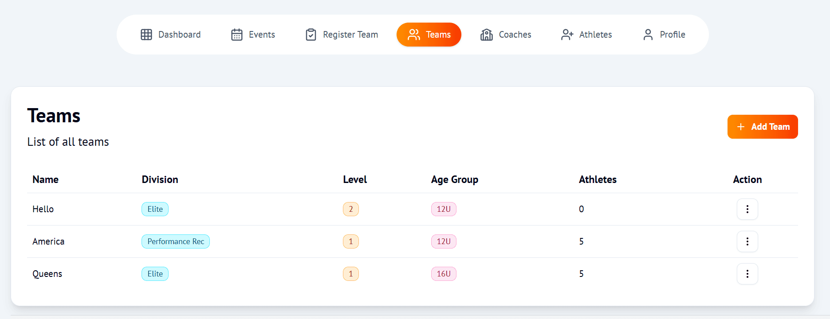This screenshot has width=830, height=319.
Task: Click the Teams page heading
Action: (x=54, y=116)
